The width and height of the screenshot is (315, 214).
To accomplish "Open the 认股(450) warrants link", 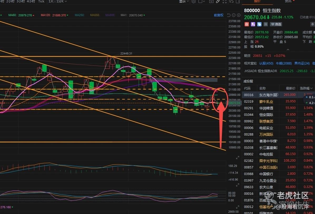I will [x=266, y=63].
